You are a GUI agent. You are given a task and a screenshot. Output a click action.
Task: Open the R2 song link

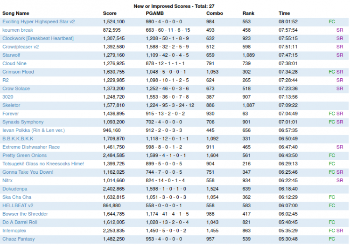pyautogui.click(x=6, y=80)
